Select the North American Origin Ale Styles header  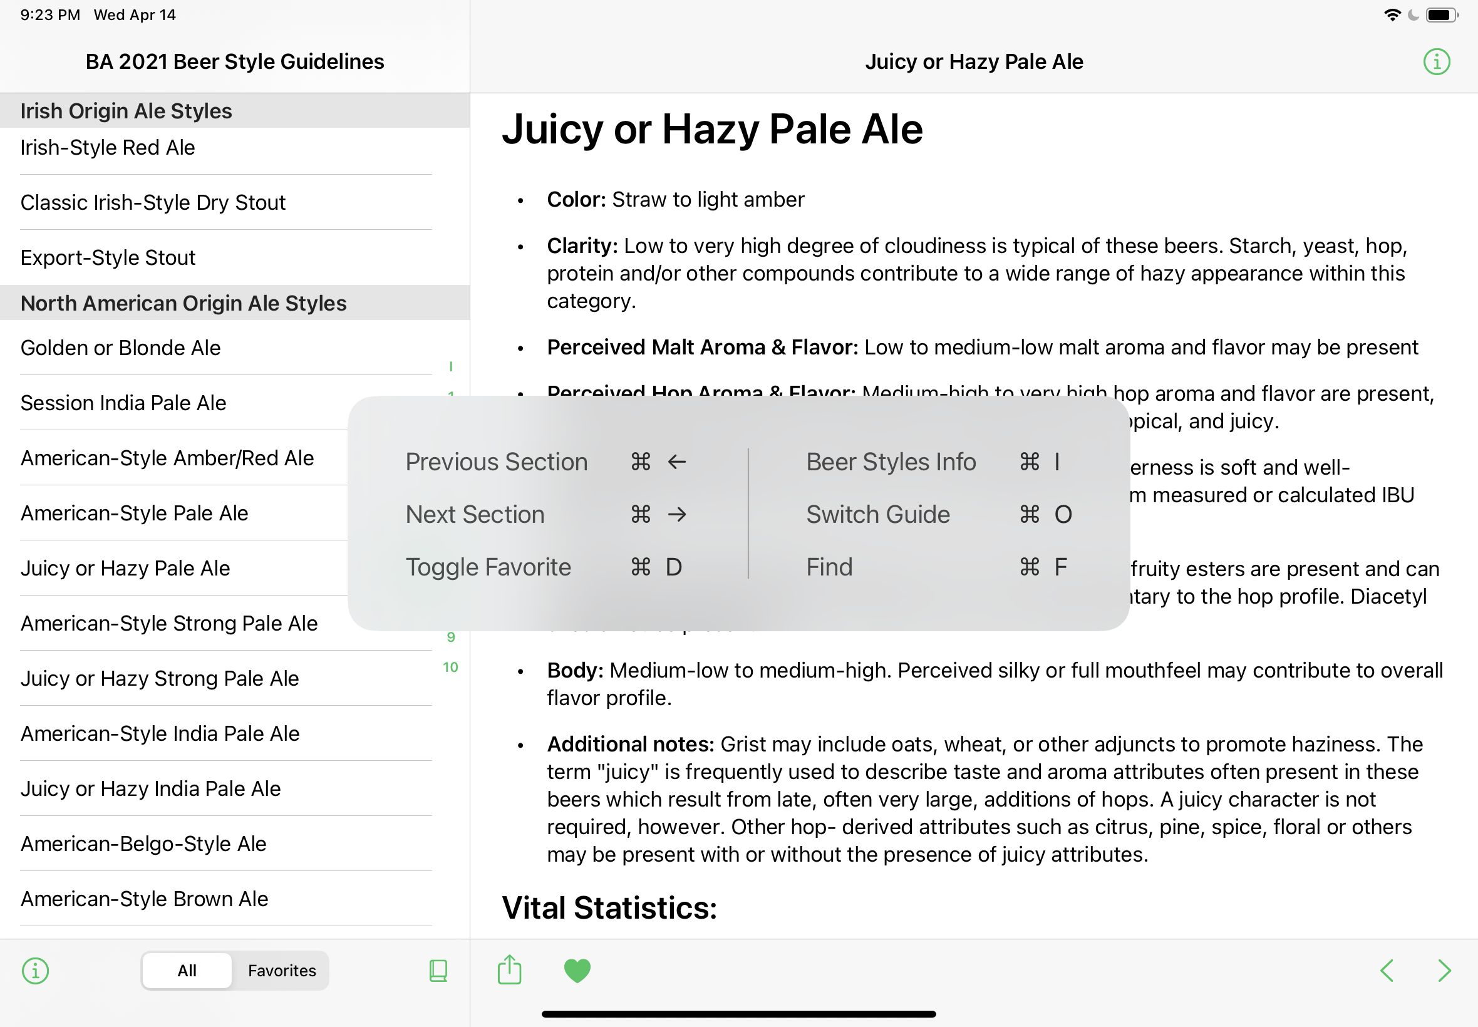[x=235, y=303]
